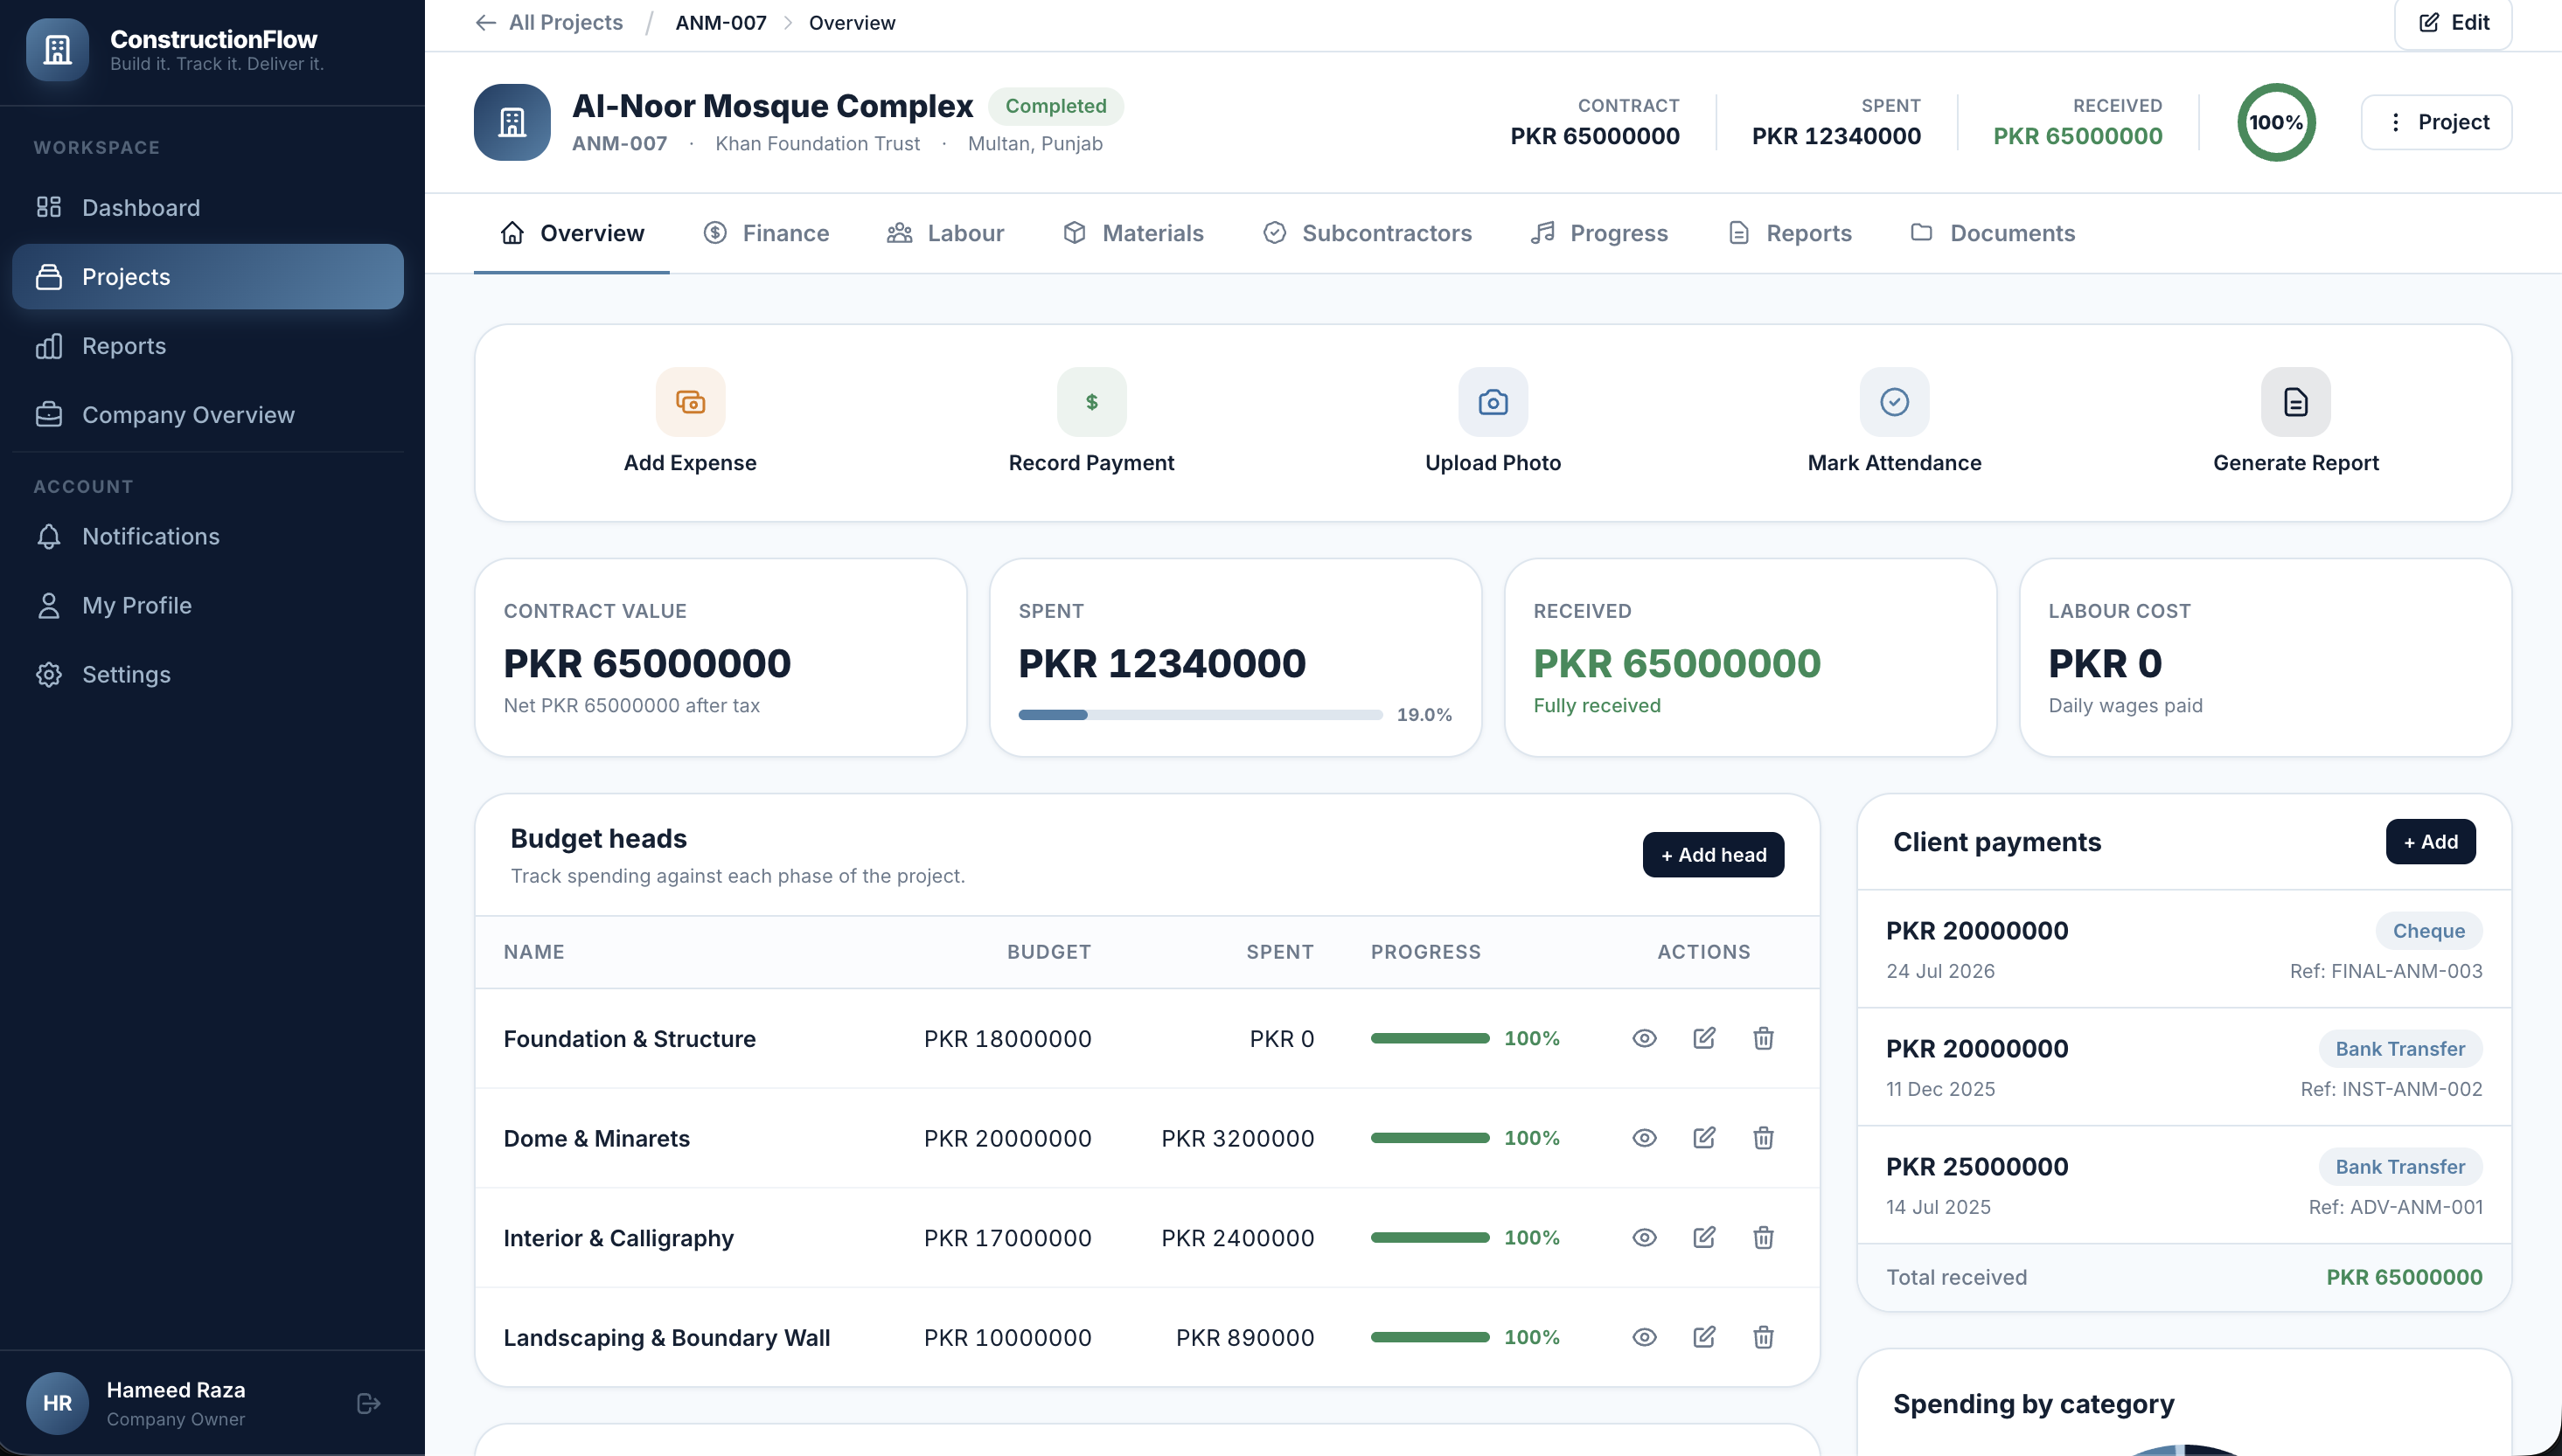Switch to the Labour tab
This screenshot has width=2562, height=1456.
click(x=945, y=233)
